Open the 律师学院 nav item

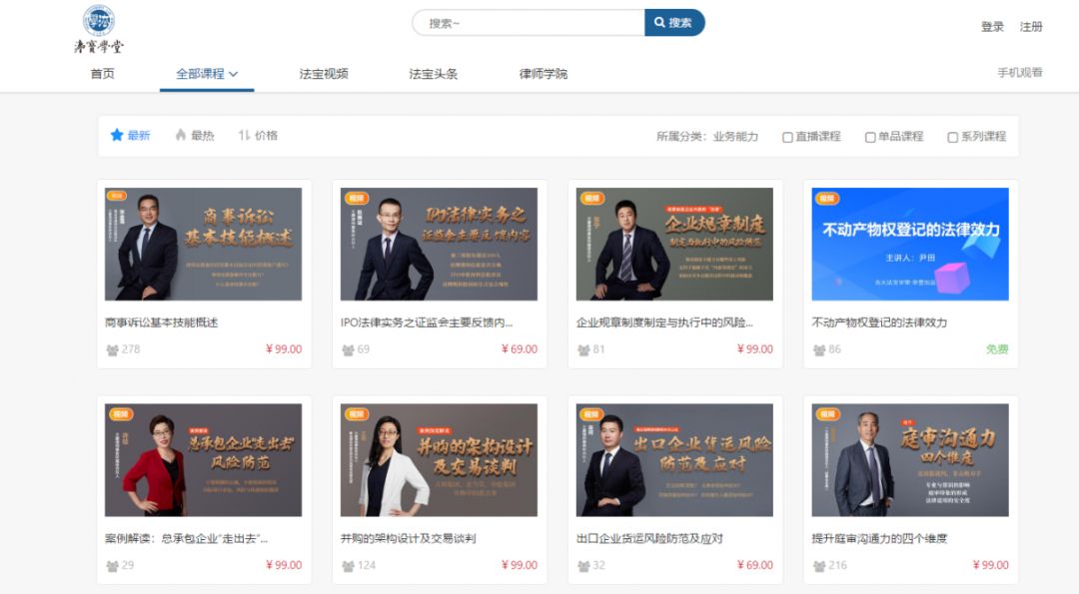pyautogui.click(x=542, y=74)
